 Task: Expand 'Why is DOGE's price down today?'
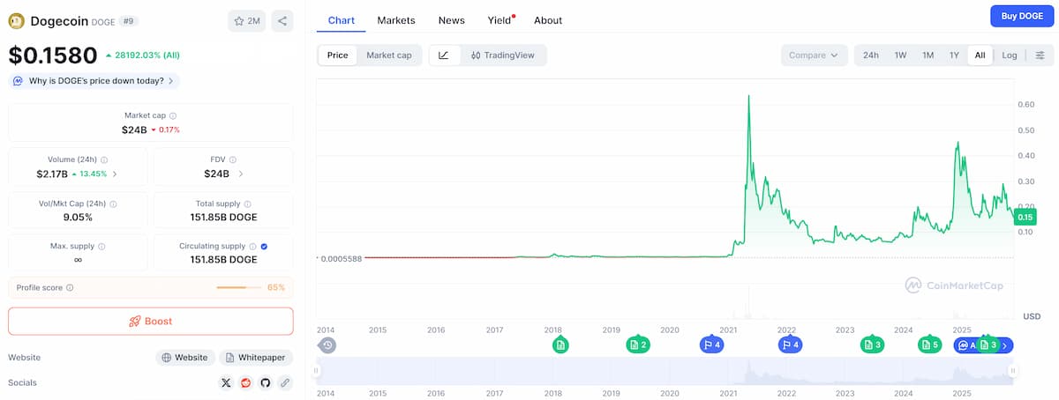coord(94,80)
